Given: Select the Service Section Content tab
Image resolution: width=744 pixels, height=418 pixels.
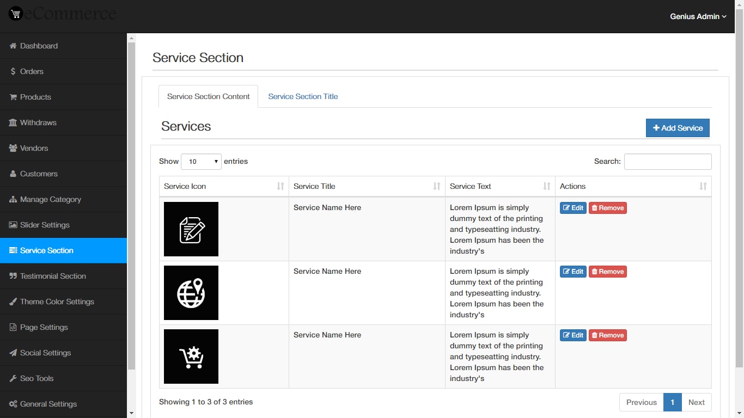Looking at the screenshot, I should (x=208, y=96).
